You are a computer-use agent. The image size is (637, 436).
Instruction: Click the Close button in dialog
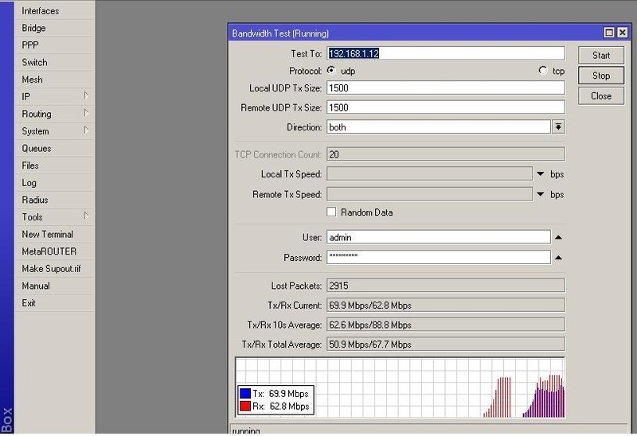(x=601, y=96)
